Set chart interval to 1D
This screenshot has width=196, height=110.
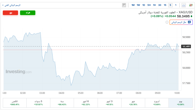[144, 5]
